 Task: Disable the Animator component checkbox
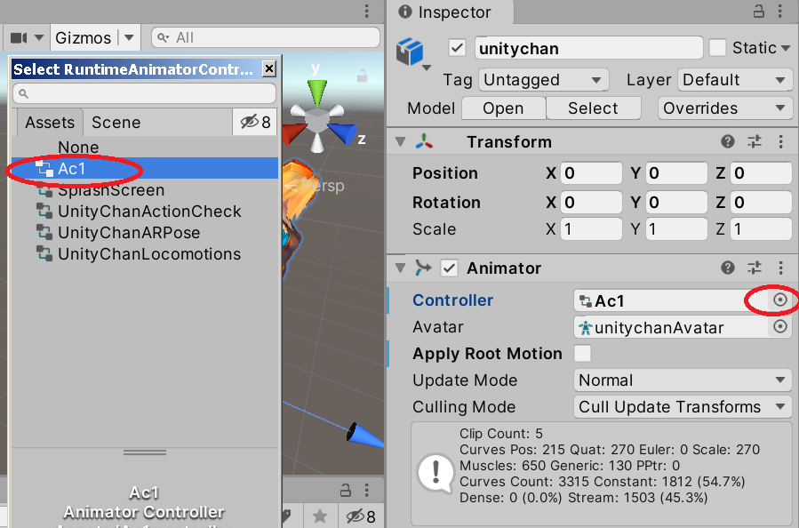coord(449,268)
